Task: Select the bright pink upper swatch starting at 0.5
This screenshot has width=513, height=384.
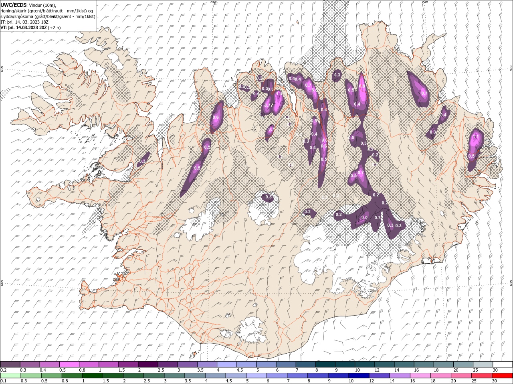Action: click(69, 364)
